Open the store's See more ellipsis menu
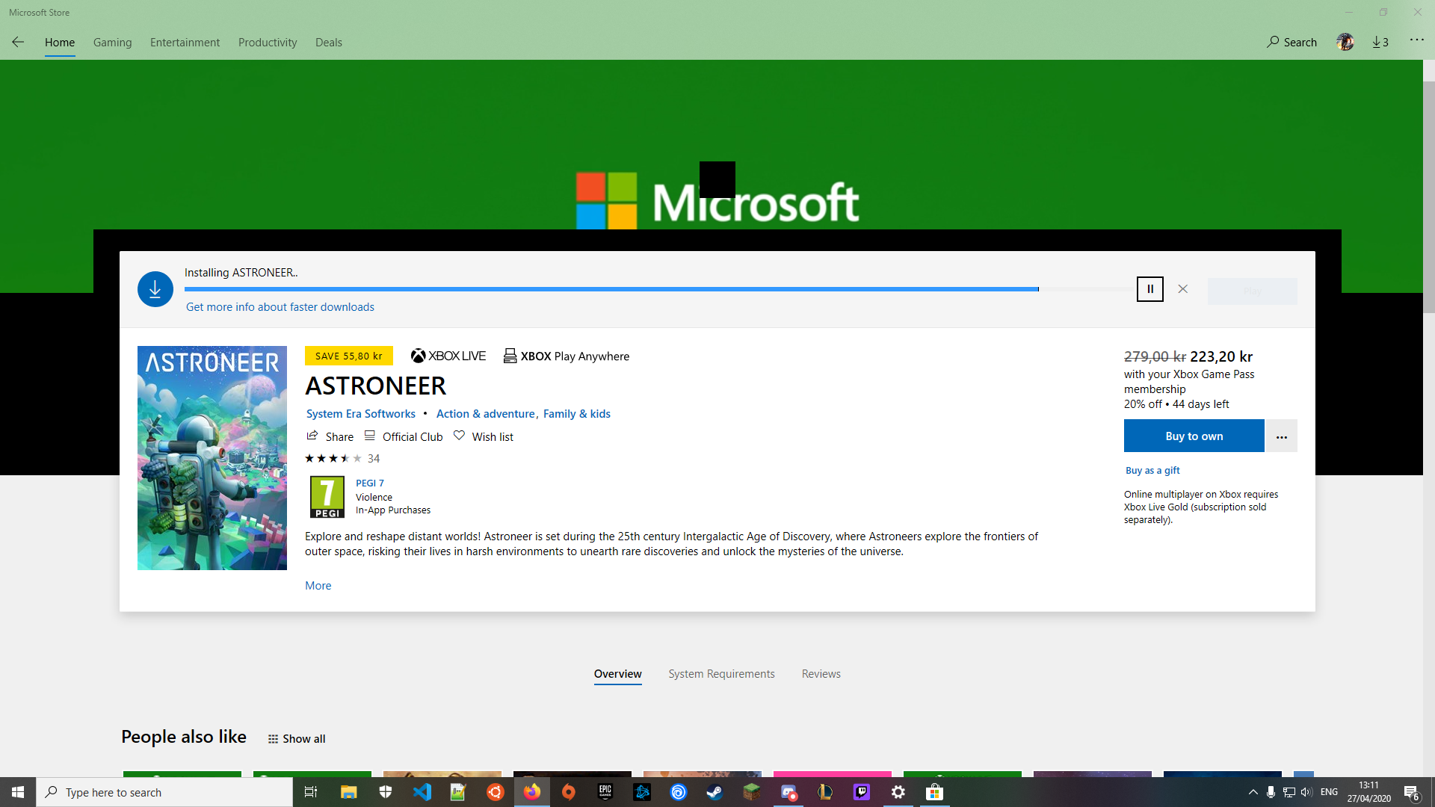The image size is (1435, 807). (1416, 40)
